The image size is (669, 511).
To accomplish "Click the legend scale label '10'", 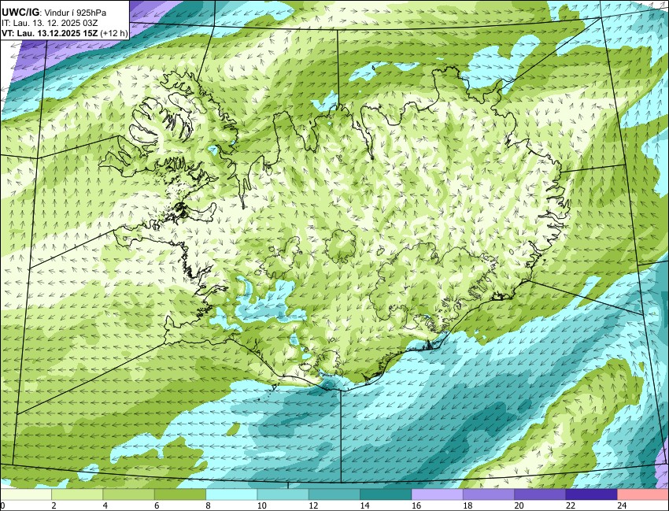I will click(262, 505).
